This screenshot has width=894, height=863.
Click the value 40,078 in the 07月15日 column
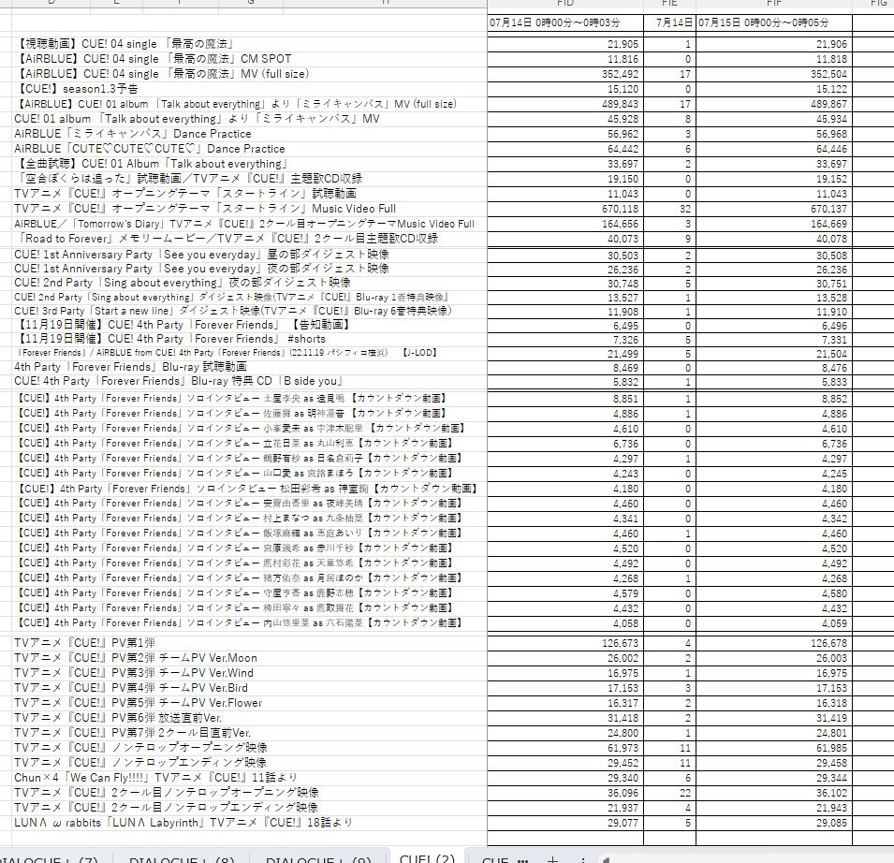(x=773, y=239)
